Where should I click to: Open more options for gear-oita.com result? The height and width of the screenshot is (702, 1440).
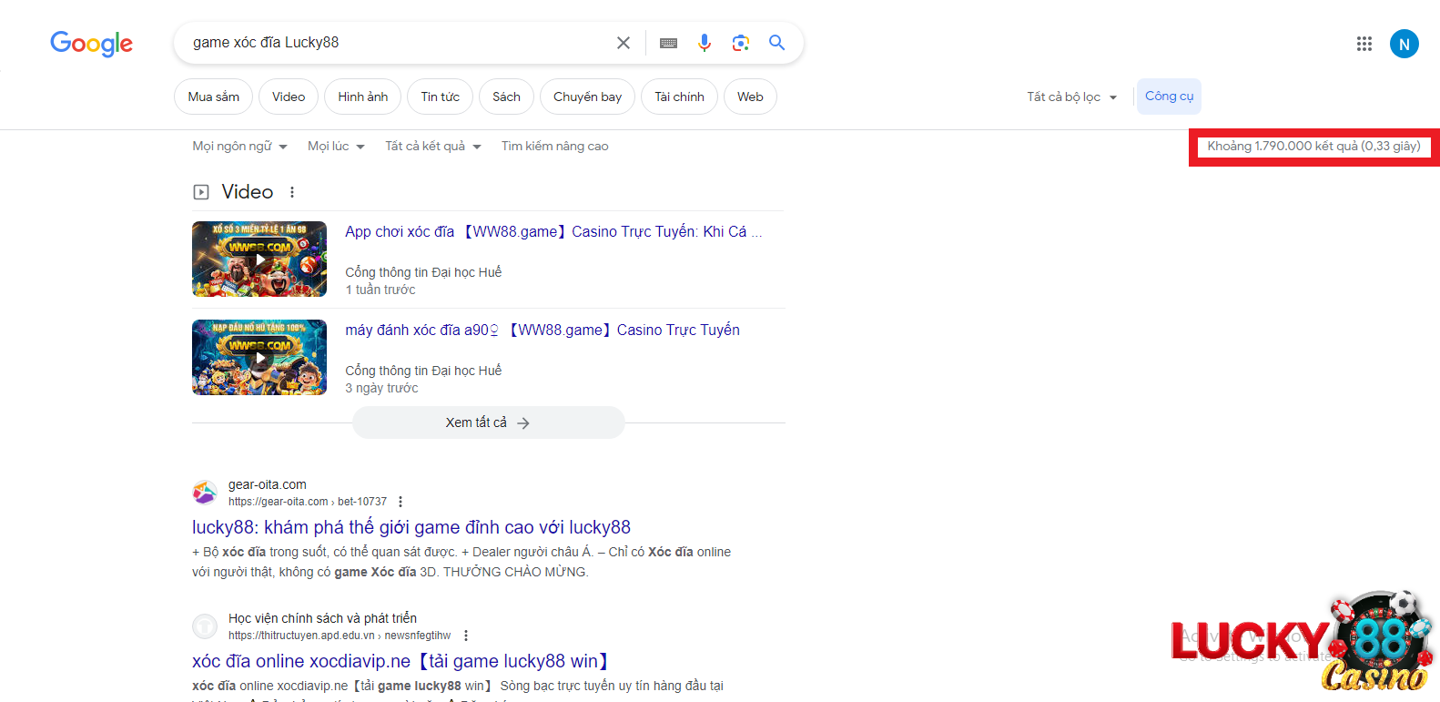pos(401,502)
